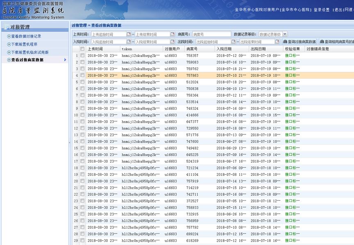Open calendar for discharge start time

click(234, 41)
